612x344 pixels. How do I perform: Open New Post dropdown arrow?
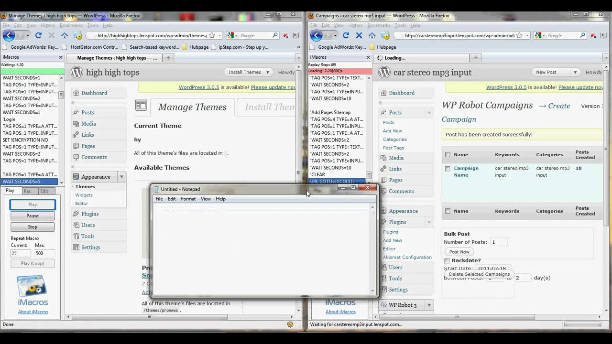coord(575,72)
